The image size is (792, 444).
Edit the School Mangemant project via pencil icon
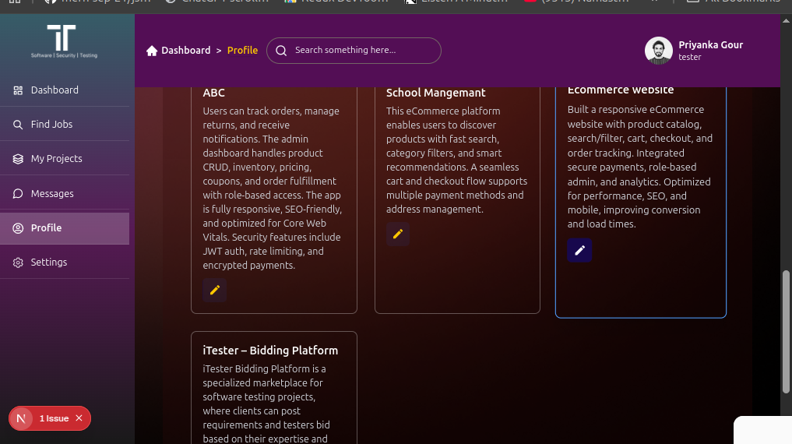[x=398, y=234]
